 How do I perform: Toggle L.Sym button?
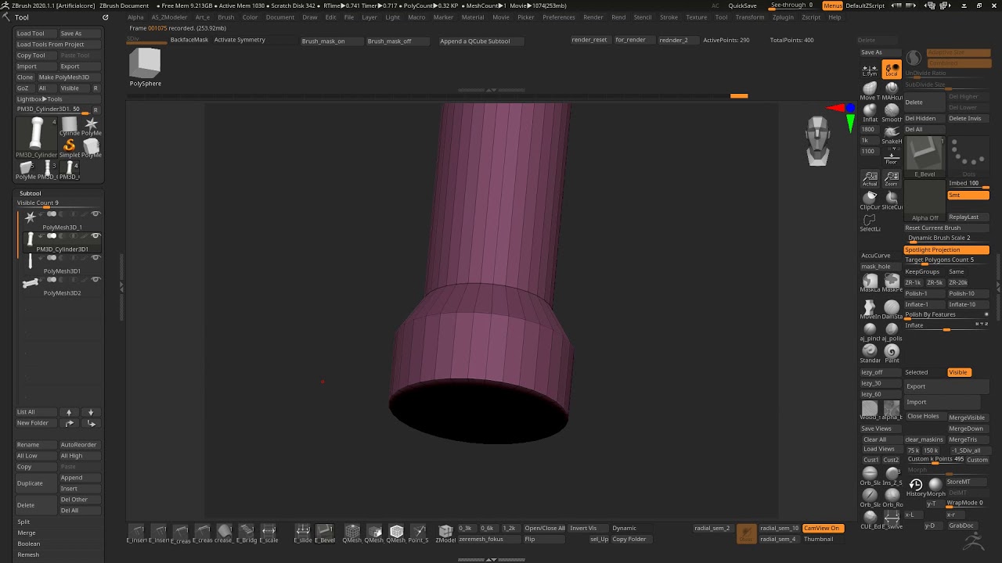pos(870,70)
